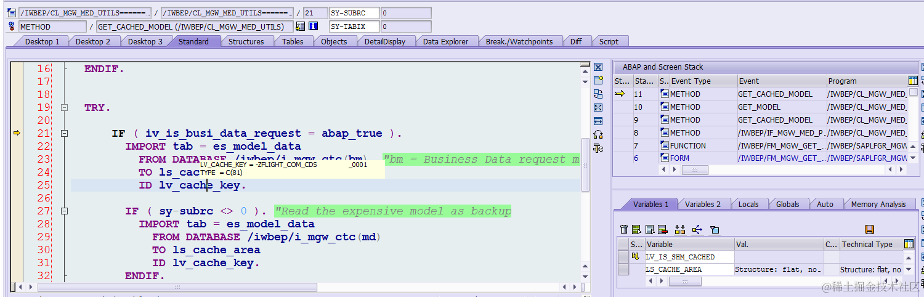Click the yellow arrow on stack row 11
The height and width of the screenshot is (297, 924).
tap(620, 94)
